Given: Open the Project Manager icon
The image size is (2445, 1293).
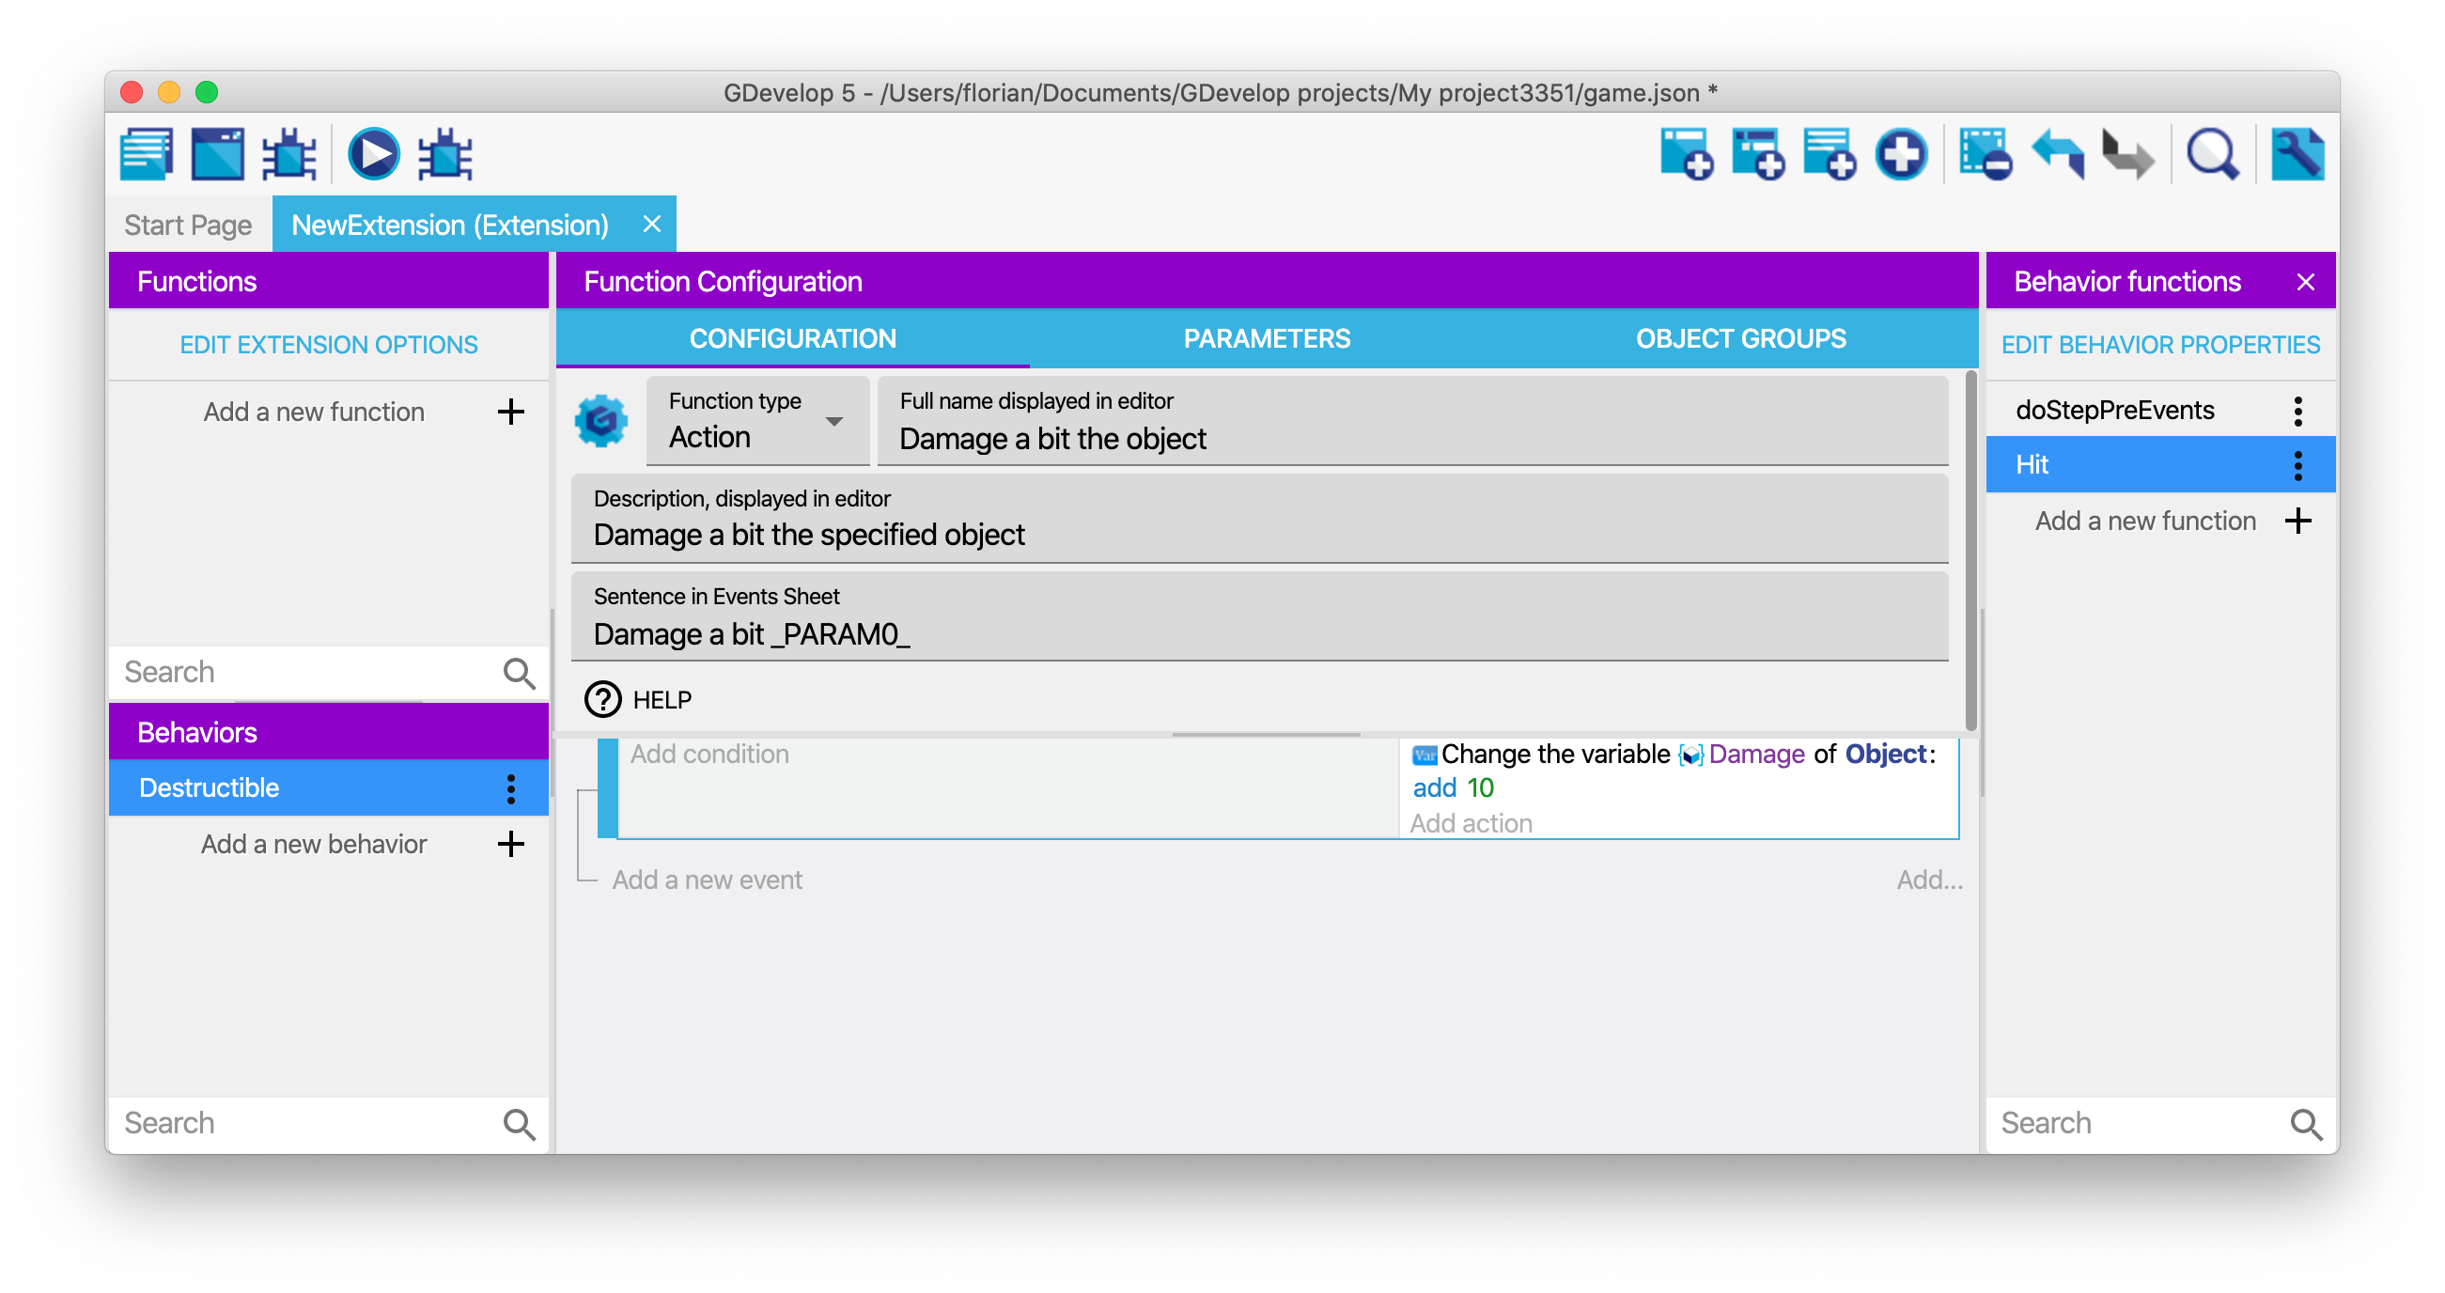Looking at the screenshot, I should [147, 154].
